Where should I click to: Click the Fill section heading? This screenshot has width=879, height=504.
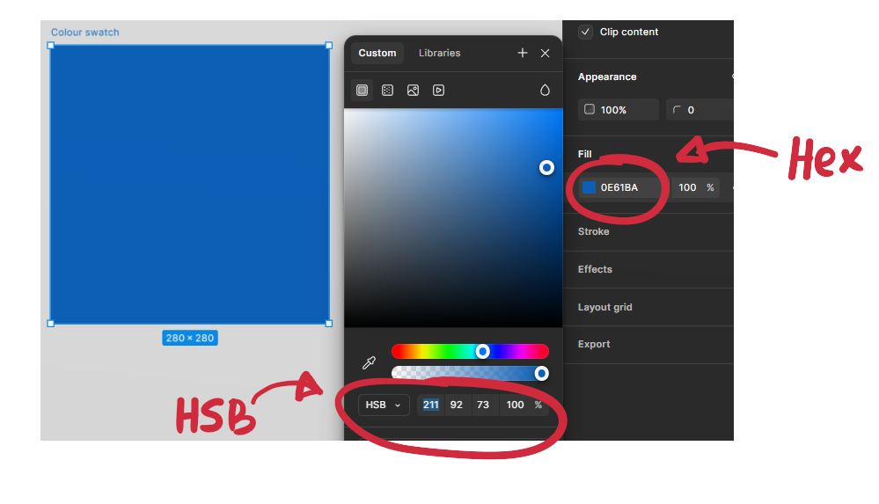click(x=585, y=154)
